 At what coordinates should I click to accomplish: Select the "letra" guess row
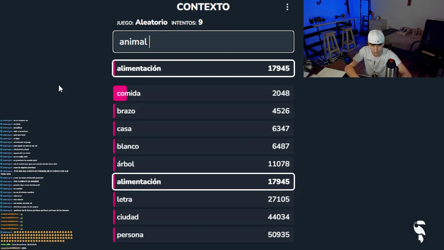(x=203, y=199)
